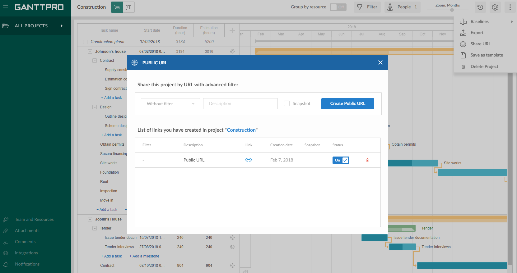Click the Team and Resources icon
This screenshot has height=273, width=517.
pos(6,220)
